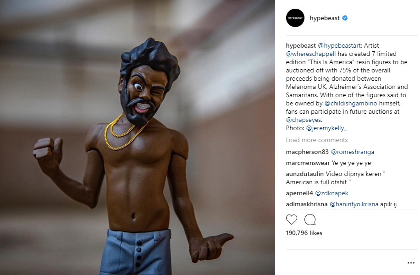The image size is (420, 275).
Task: Click the Hypebeast profile avatar
Action: click(x=295, y=18)
